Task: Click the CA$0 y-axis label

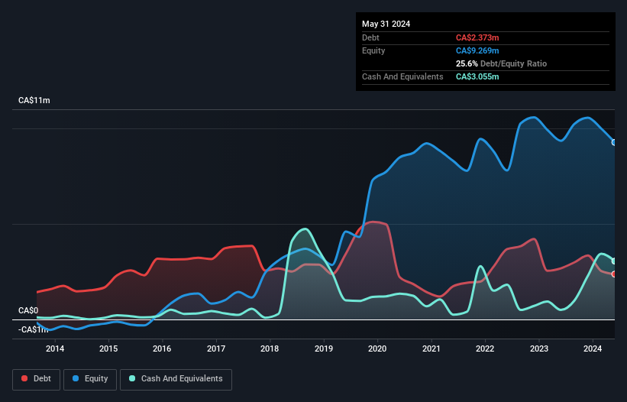Action: click(x=28, y=311)
